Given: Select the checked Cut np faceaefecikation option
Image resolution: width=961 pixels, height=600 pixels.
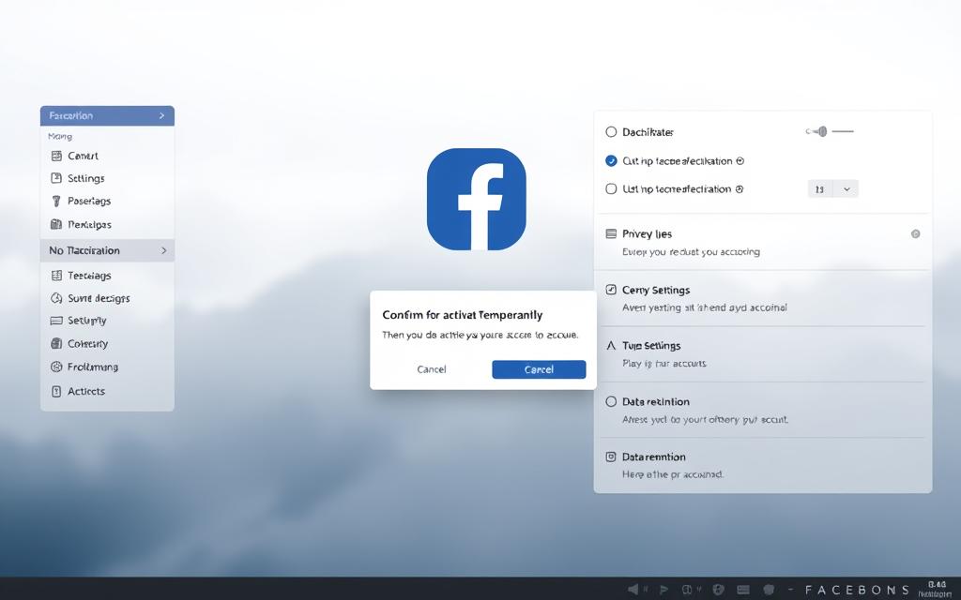Looking at the screenshot, I should (611, 161).
